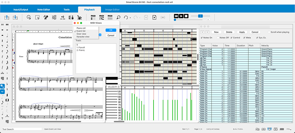Click the blue dropdown stepper in MIDI Views dialog
This screenshot has width=295, height=133.
tap(100, 35)
